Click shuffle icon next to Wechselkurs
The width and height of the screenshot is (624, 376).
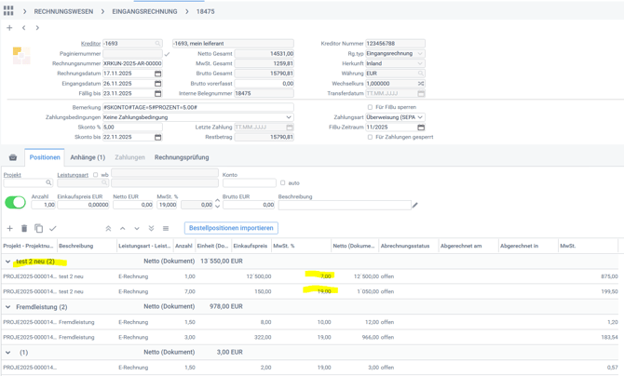click(421, 84)
